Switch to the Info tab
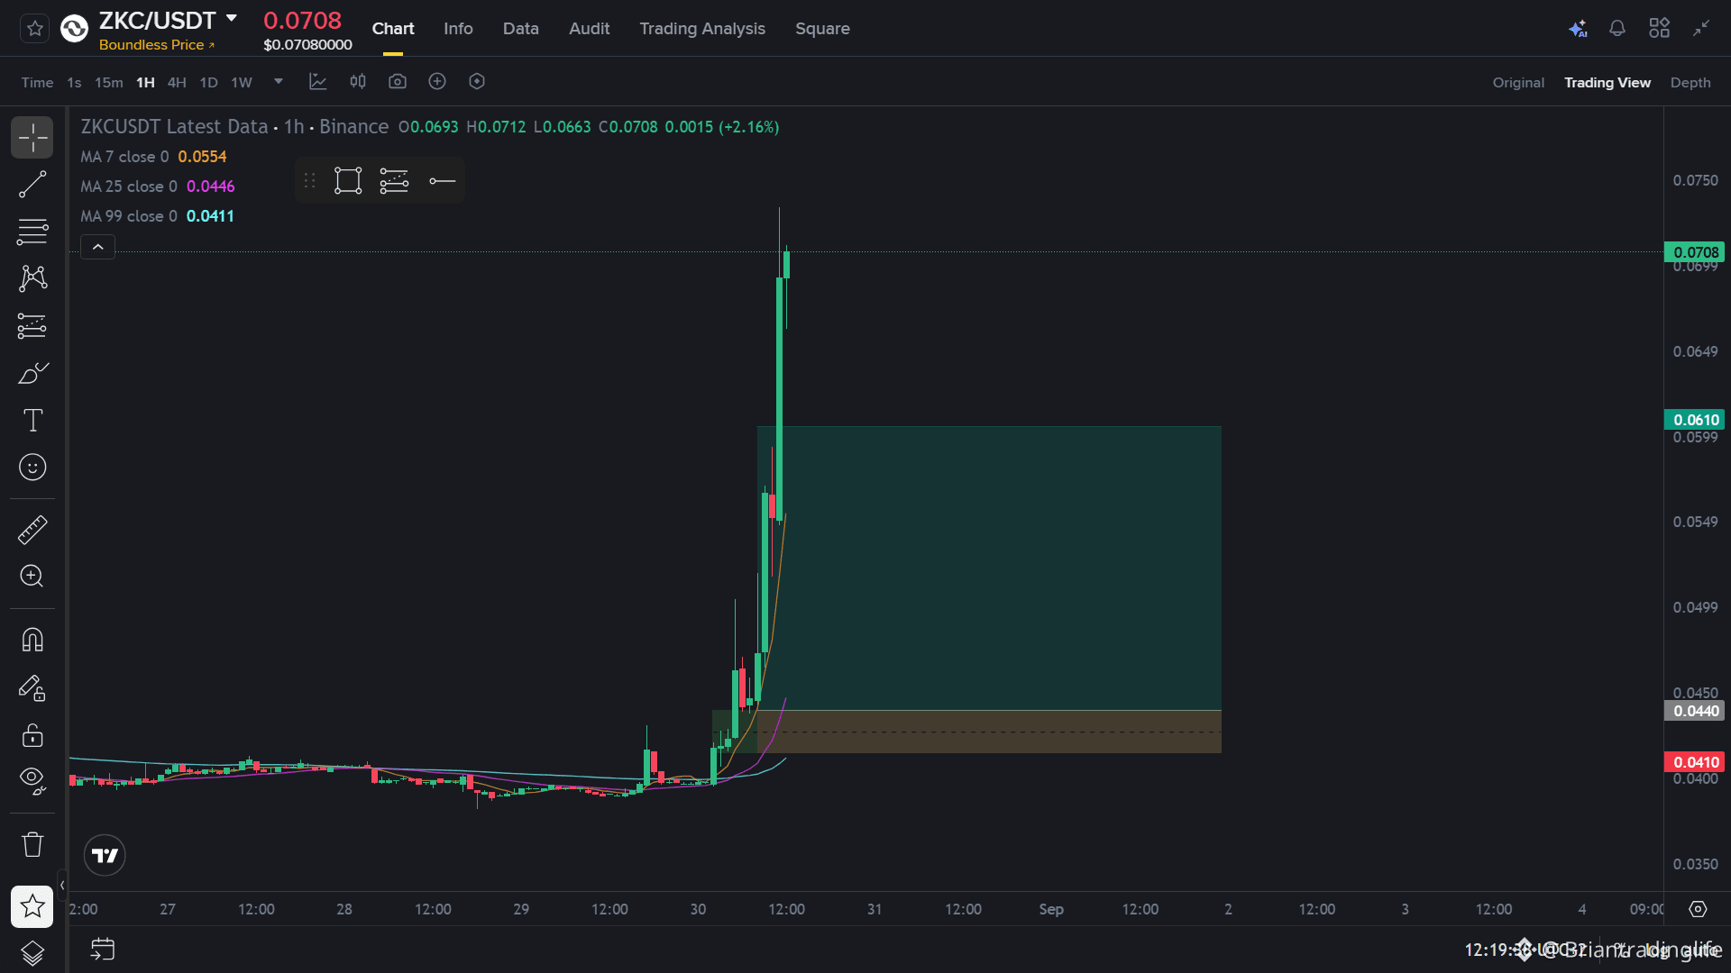1731x973 pixels. point(458,29)
